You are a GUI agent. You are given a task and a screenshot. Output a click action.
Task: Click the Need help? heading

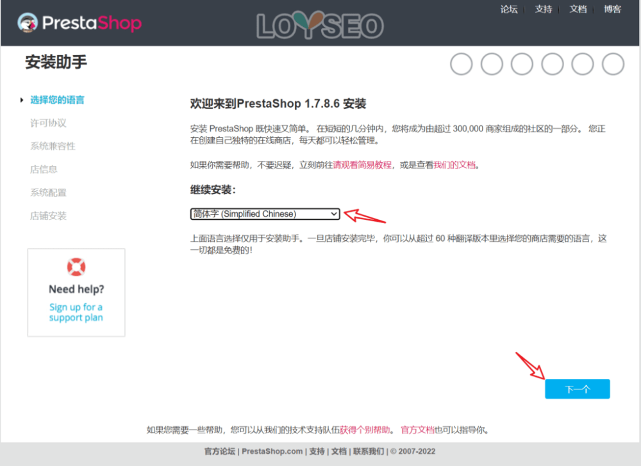(76, 290)
